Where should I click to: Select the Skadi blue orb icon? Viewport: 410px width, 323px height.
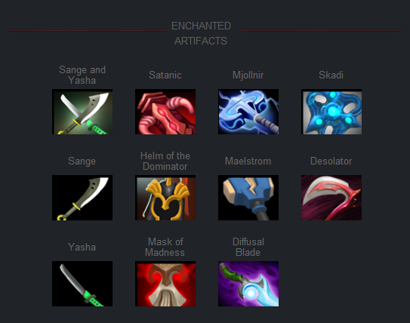point(331,112)
